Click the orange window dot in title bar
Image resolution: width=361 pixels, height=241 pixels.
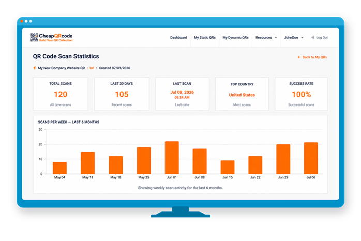click(22, 21)
